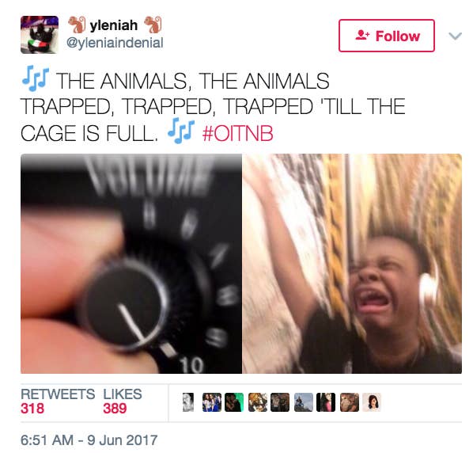473x453 pixels.
Task: Click the Follow button
Action: 387,36
